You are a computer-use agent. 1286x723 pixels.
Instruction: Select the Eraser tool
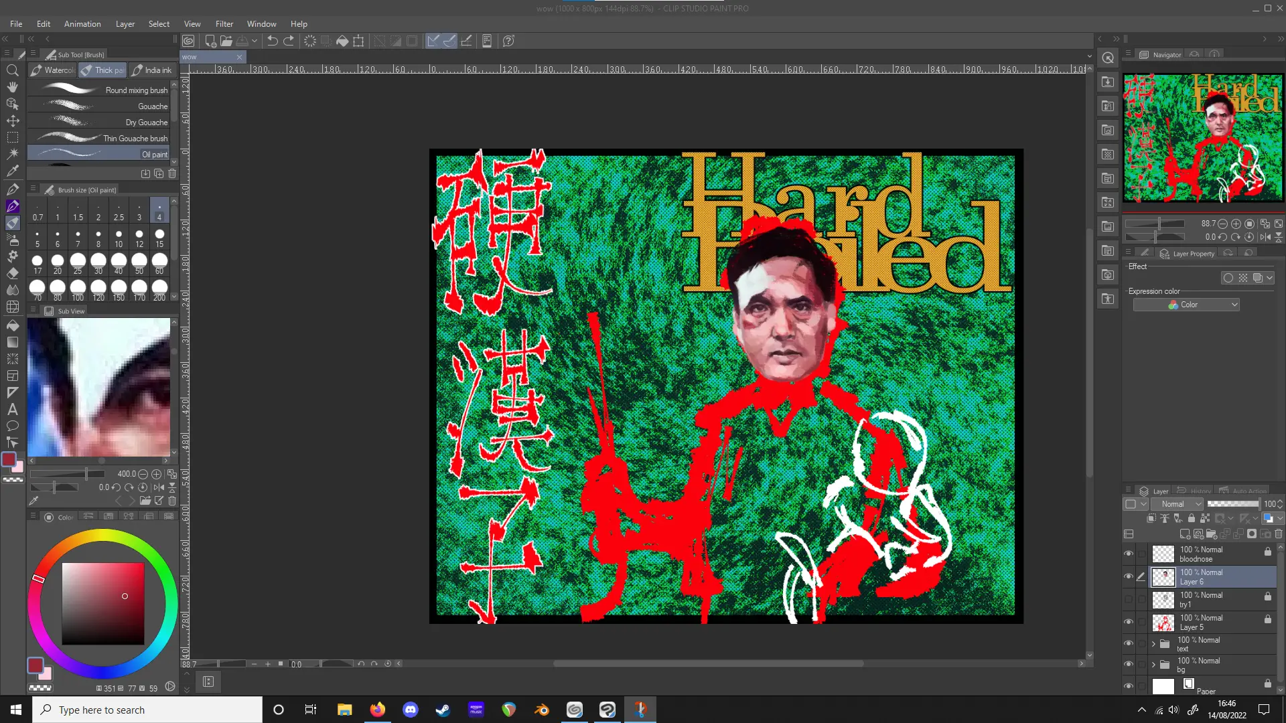pyautogui.click(x=12, y=273)
